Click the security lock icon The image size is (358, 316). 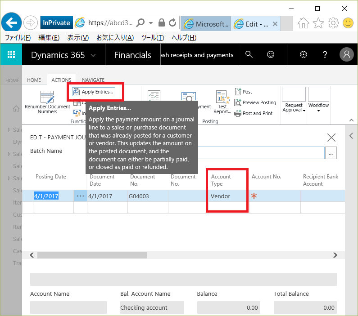tap(161, 22)
